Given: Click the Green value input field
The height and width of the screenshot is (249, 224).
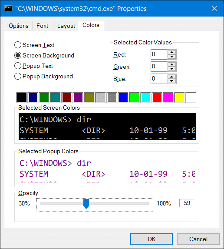Looking at the screenshot, I should point(159,67).
